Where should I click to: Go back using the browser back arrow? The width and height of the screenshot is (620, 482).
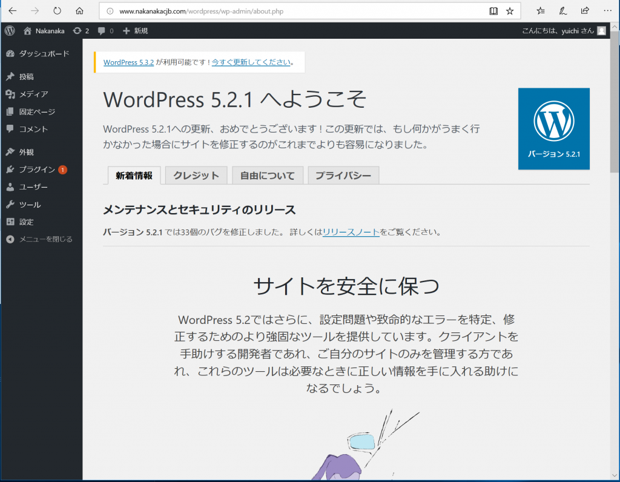pyautogui.click(x=13, y=11)
